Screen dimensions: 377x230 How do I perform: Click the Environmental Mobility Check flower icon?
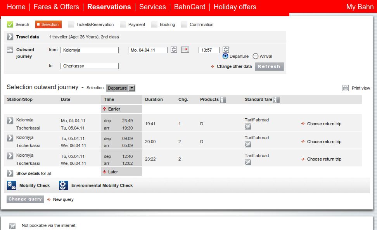(x=64, y=185)
